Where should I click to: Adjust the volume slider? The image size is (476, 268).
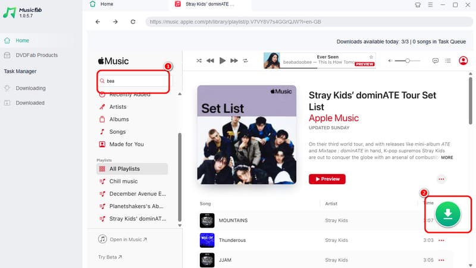[408, 61]
